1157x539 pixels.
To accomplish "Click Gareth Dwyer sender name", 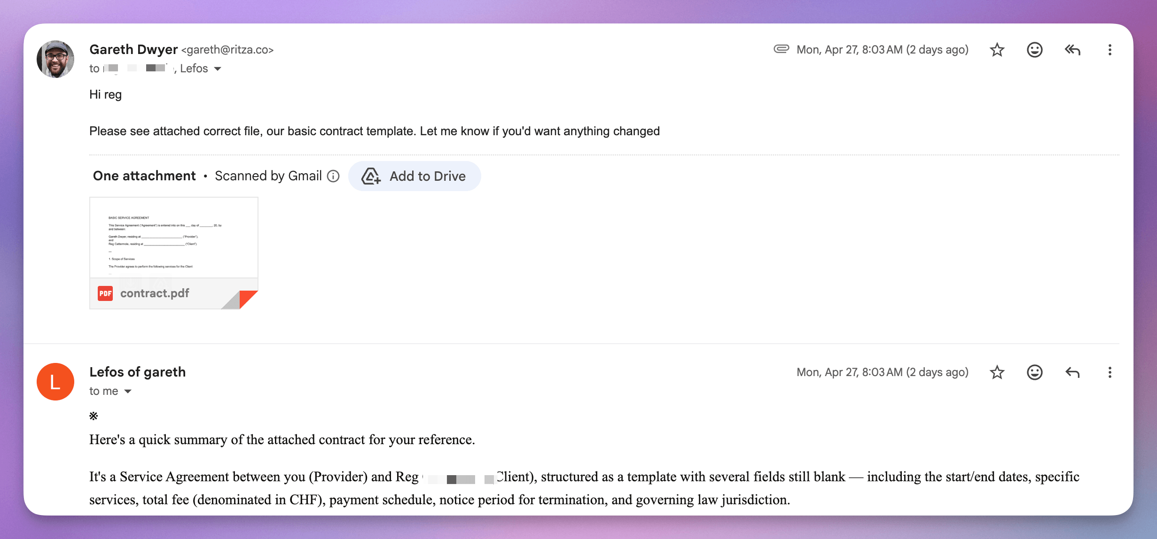I will (x=133, y=49).
